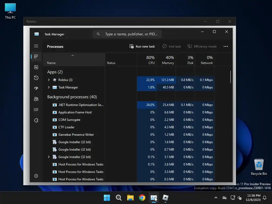Show hidden system tray icons
This screenshot has height=204, width=272.
coord(216,198)
